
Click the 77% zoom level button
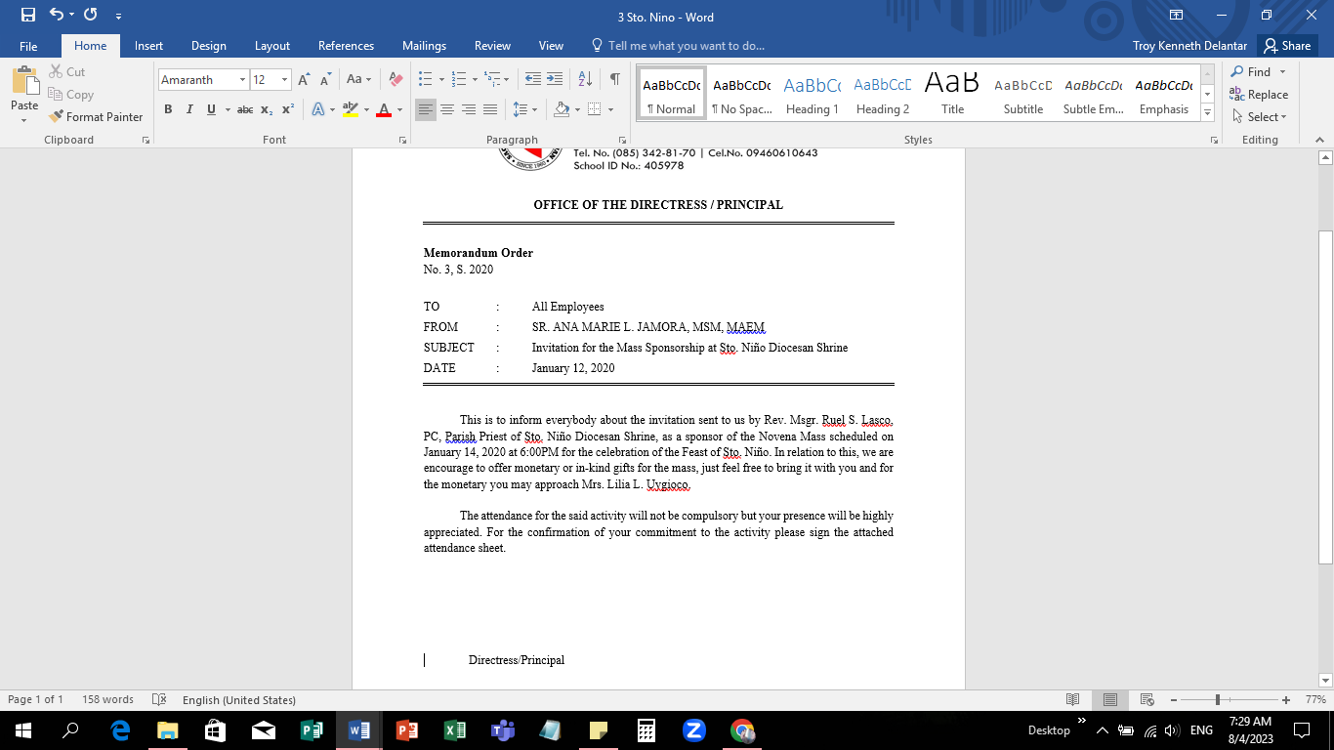pyautogui.click(x=1313, y=699)
